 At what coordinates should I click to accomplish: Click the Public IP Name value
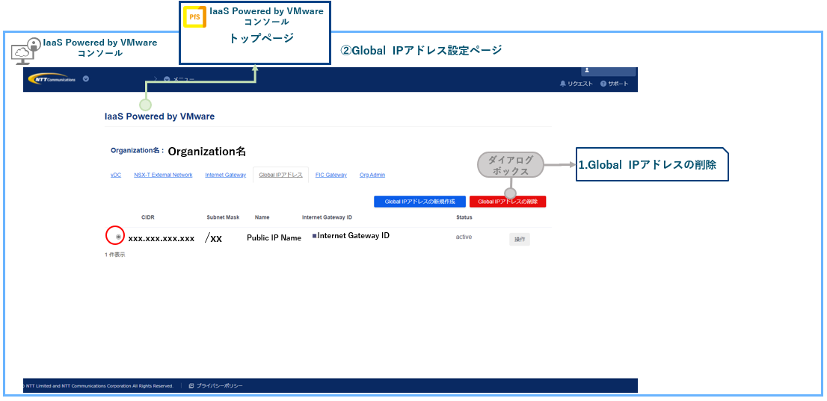coord(274,237)
